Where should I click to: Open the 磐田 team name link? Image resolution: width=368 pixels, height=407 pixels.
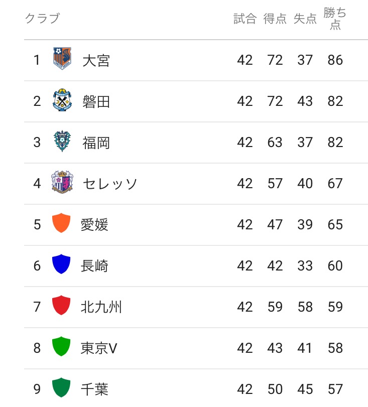[96, 102]
